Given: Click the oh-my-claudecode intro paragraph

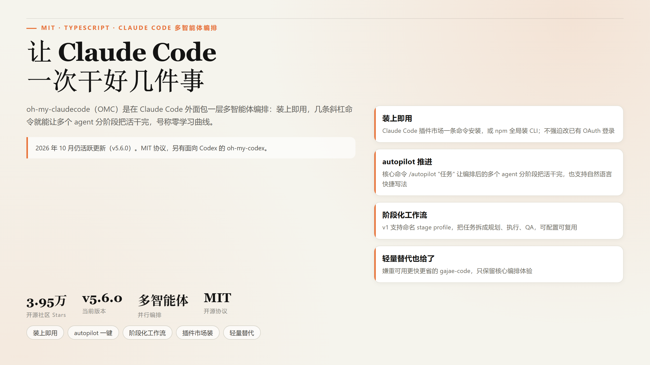Looking at the screenshot, I should [x=189, y=116].
